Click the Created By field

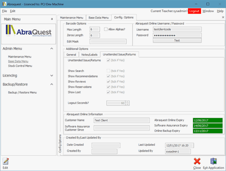click(104, 152)
